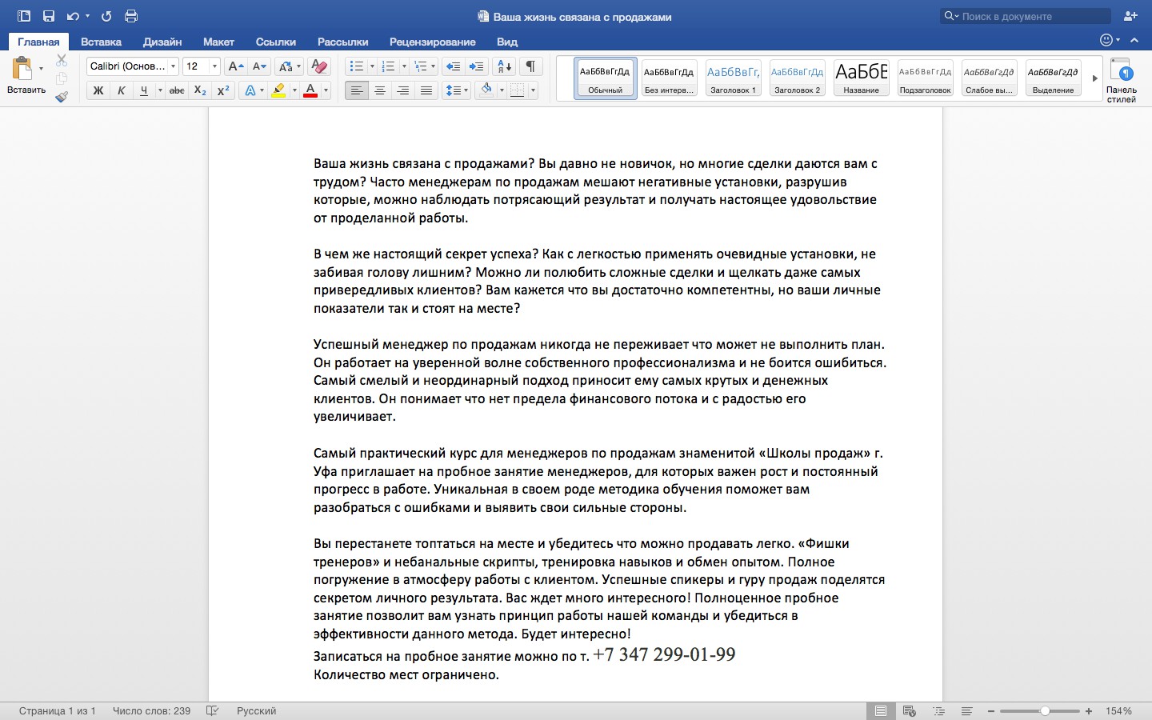Switch to the Макет tab

coord(218,42)
